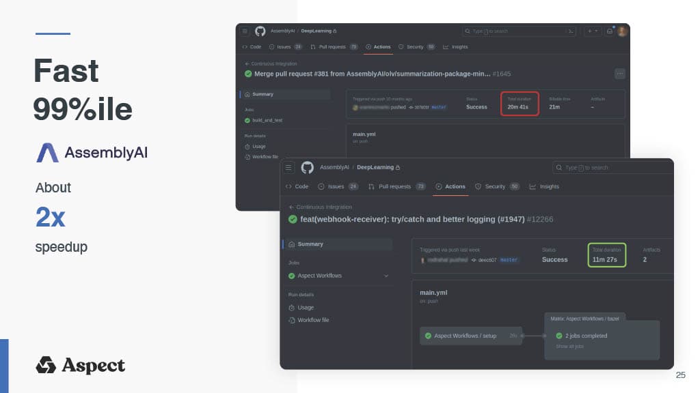700x393 pixels.
Task: Click the GitHub logo in the back window
Action: point(260,31)
